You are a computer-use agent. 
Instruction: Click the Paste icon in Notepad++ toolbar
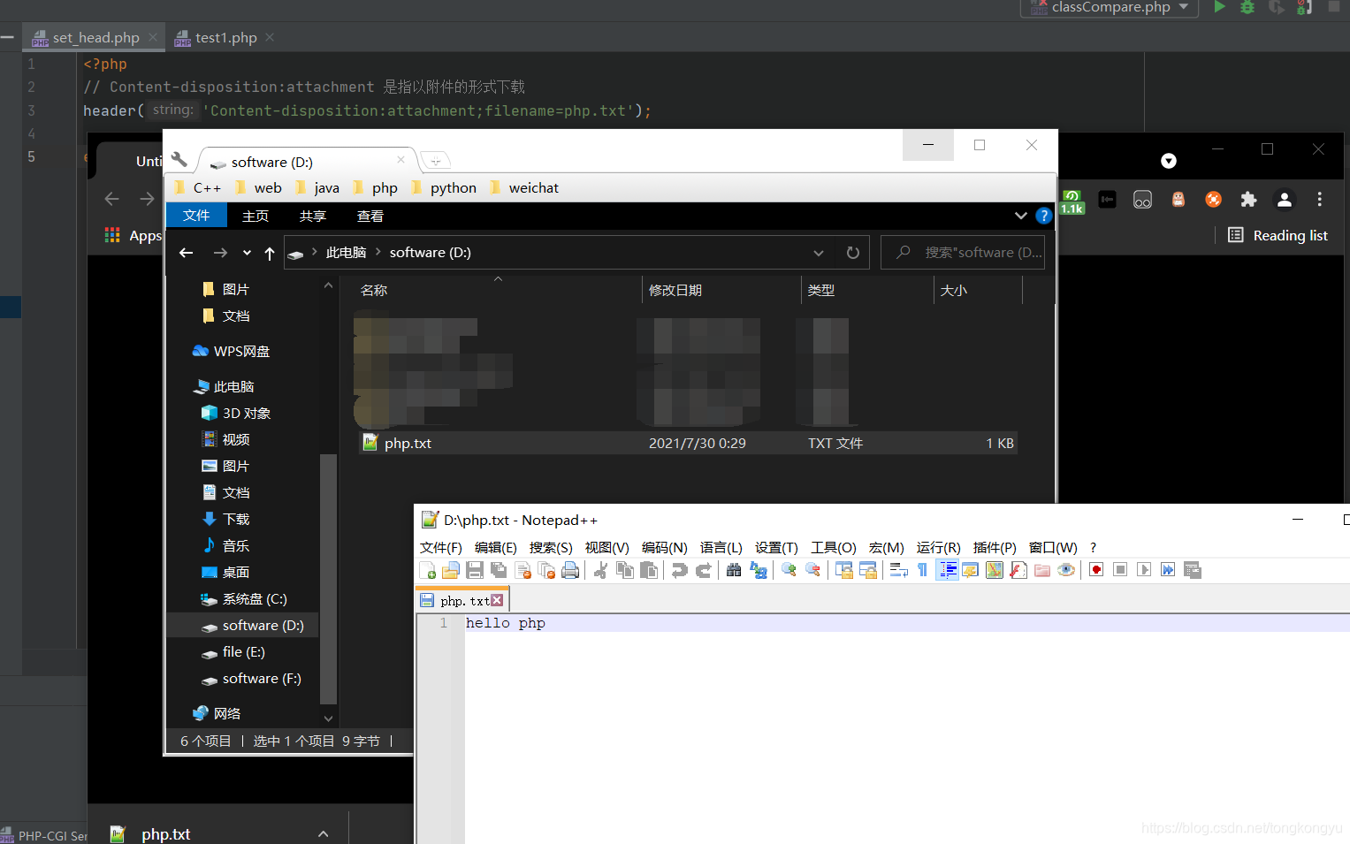click(649, 570)
